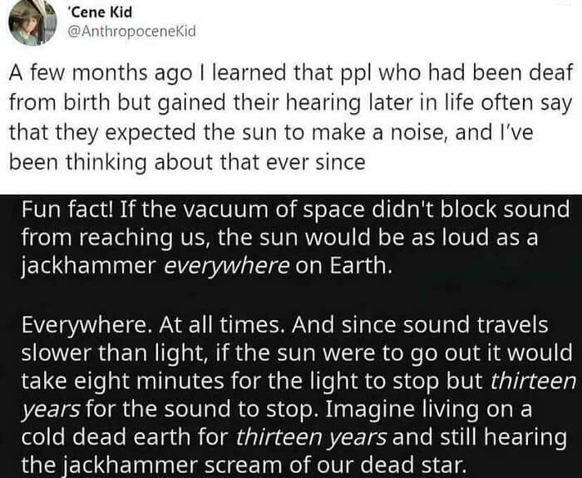Select italic "thirteen years" after "dead earth for"
The image size is (582, 478).
click(x=311, y=437)
